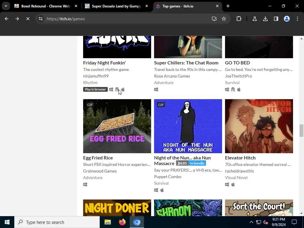Go forward in browser history
This screenshot has height=228, width=304.
point(17,19)
